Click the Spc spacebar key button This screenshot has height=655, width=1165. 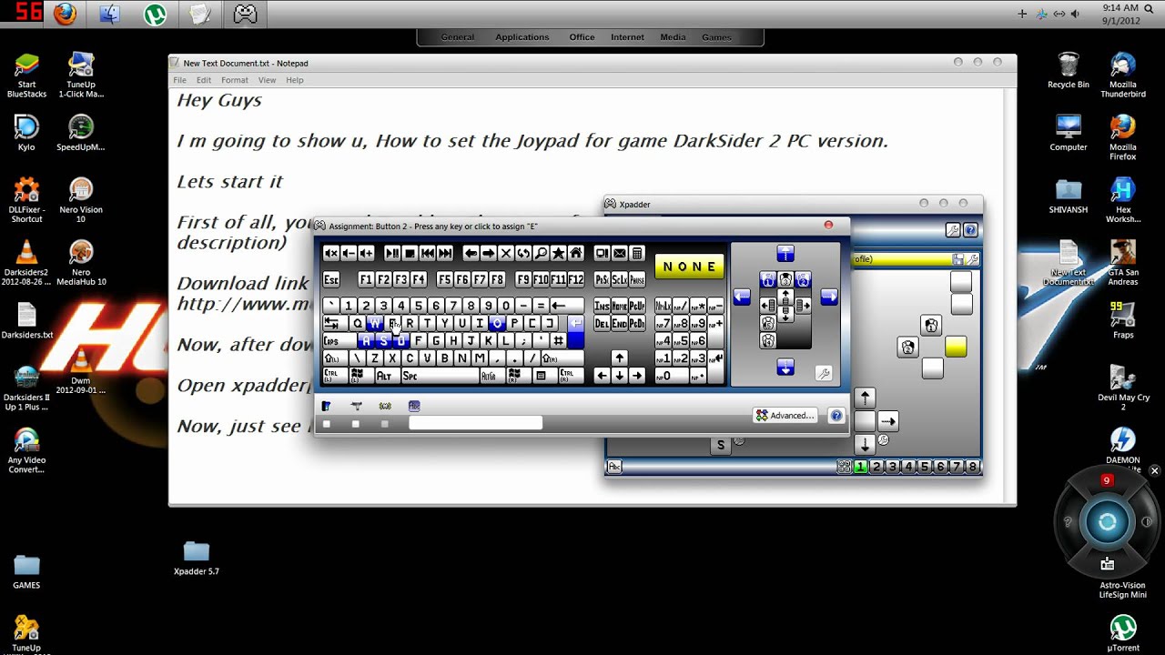[440, 376]
